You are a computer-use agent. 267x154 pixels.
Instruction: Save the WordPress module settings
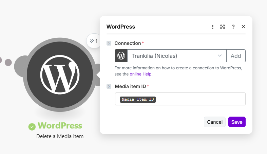237,122
